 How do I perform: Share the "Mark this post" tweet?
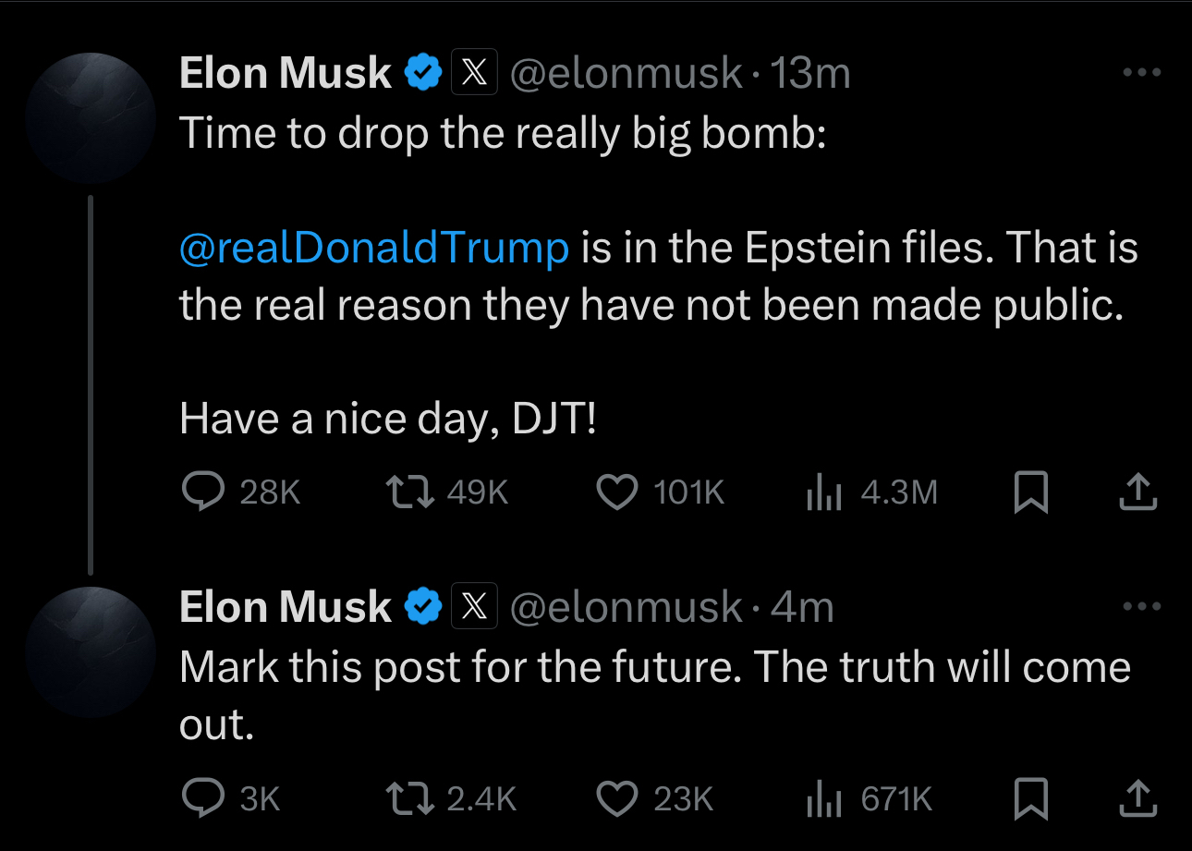[x=1137, y=798]
